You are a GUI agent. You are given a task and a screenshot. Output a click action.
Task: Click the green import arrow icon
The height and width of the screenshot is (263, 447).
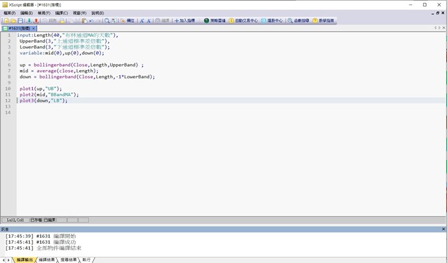point(29,21)
